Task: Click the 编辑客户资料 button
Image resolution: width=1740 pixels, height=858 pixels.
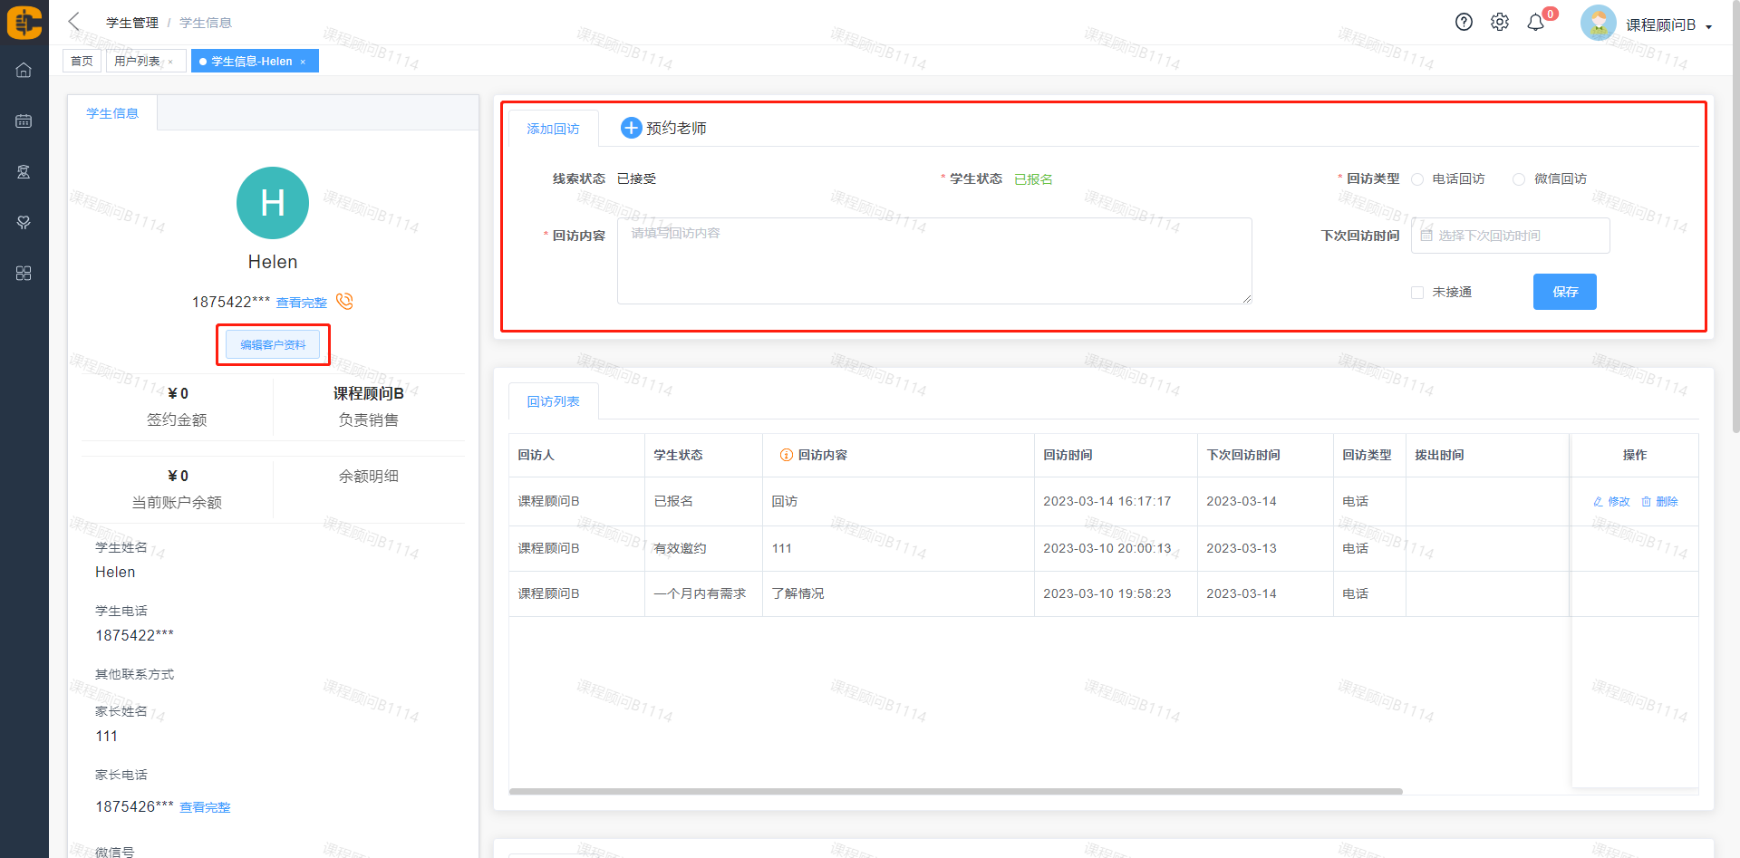Action: click(273, 345)
